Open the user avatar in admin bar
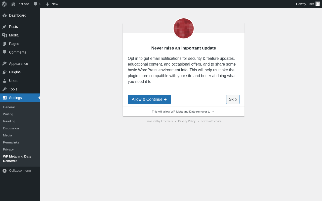The height and width of the screenshot is (201, 322). [x=318, y=4]
